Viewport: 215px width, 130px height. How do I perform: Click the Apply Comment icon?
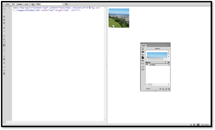(4, 50)
